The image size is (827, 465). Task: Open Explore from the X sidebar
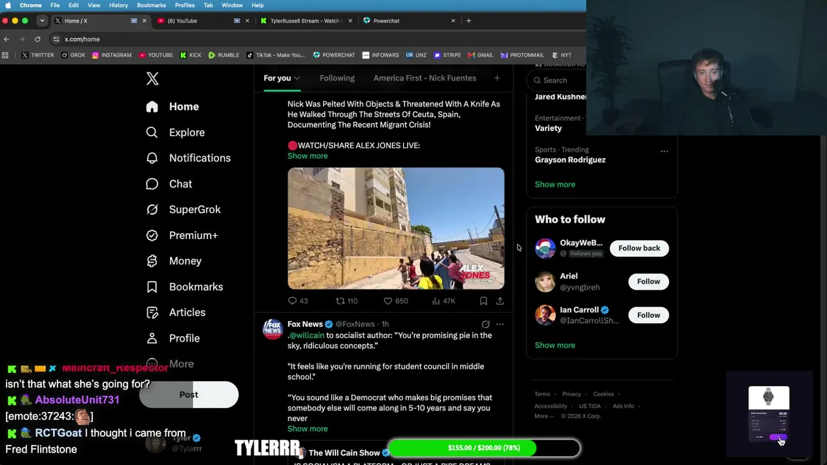(175, 132)
